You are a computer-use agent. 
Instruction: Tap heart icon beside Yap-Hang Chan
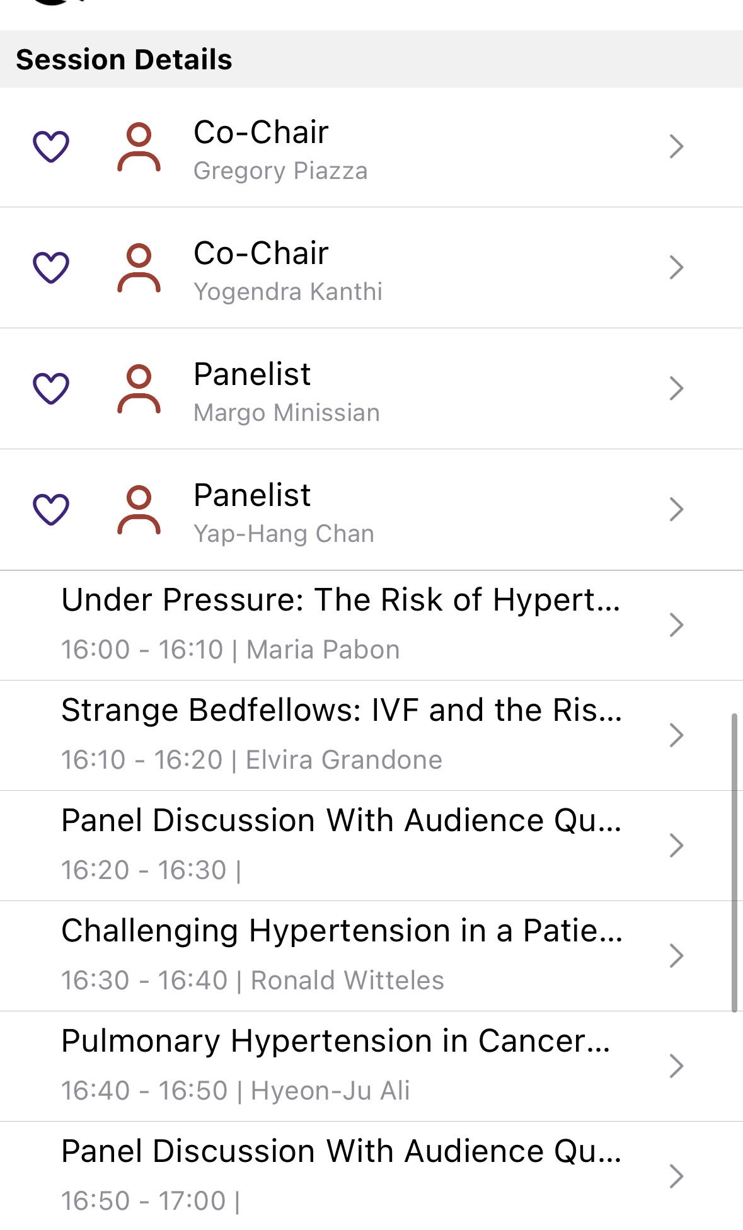[51, 509]
